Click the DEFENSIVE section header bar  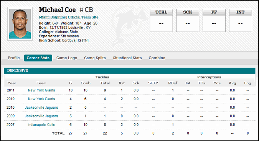click(x=130, y=71)
